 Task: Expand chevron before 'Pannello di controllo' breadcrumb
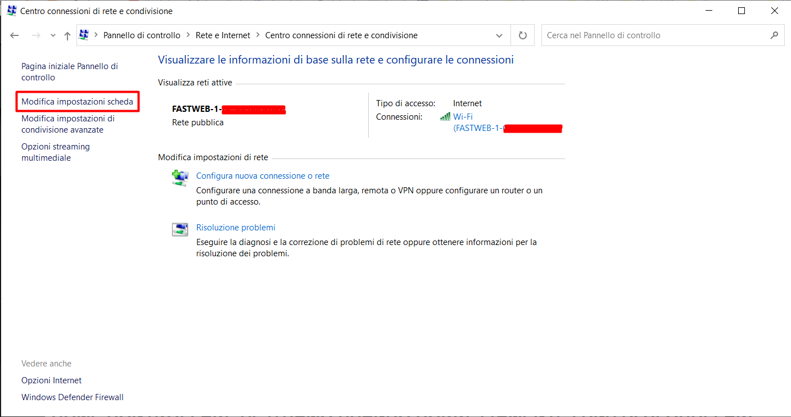(x=96, y=35)
